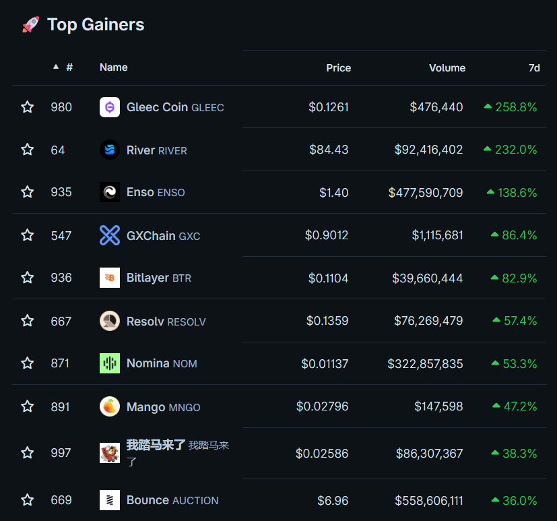Click Bitlayer price $0.1104
The height and width of the screenshot is (521, 557).
click(x=328, y=278)
